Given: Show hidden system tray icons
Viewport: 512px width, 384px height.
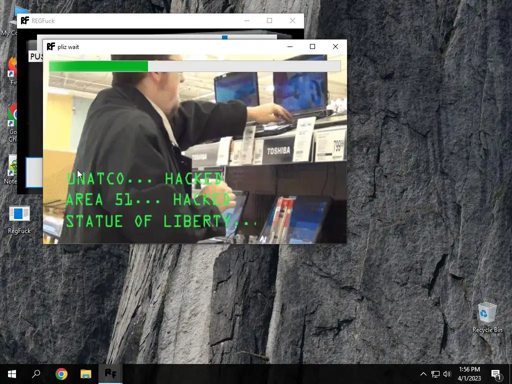Looking at the screenshot, I should (x=423, y=374).
